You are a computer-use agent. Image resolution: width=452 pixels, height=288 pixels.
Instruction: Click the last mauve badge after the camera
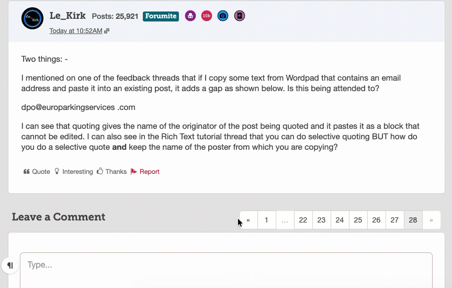239,16
